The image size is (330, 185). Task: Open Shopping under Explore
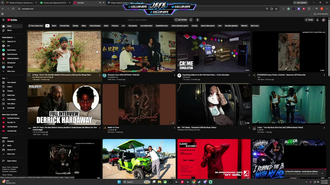(12, 141)
